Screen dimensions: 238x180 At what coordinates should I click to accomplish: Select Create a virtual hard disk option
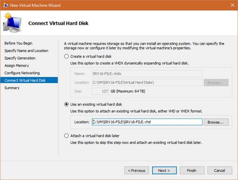click(67, 56)
